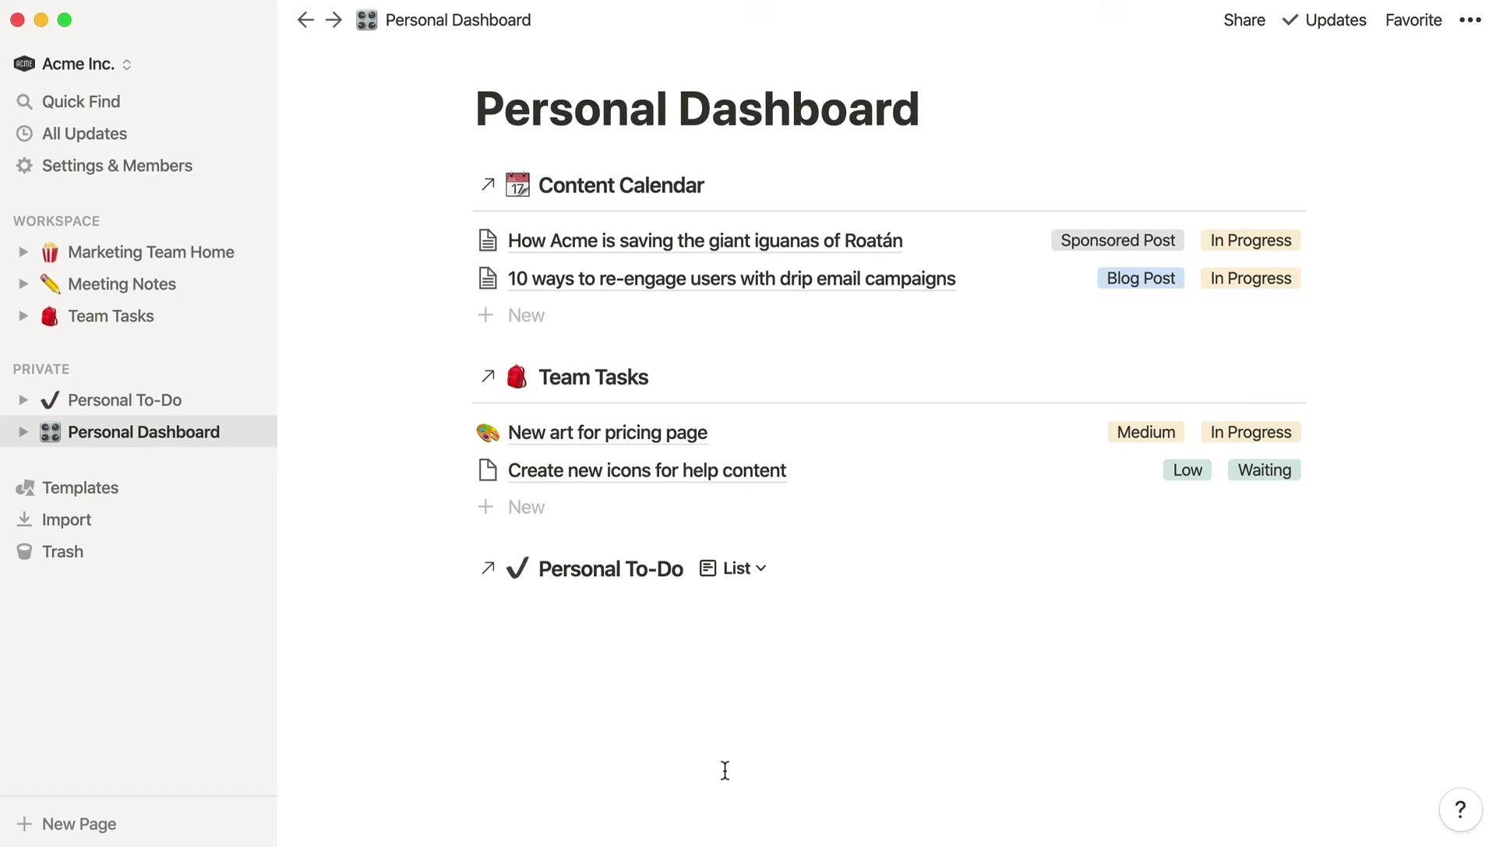Viewport: 1496px width, 847px height.
Task: Click the Import download icon
Action: (x=24, y=519)
